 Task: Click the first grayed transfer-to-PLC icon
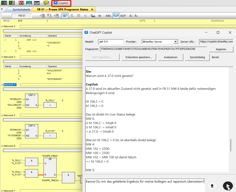[x=42, y=16]
